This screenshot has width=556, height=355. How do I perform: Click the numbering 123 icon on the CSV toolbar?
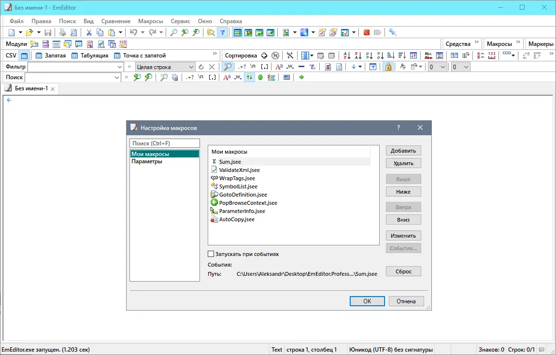coord(492,55)
